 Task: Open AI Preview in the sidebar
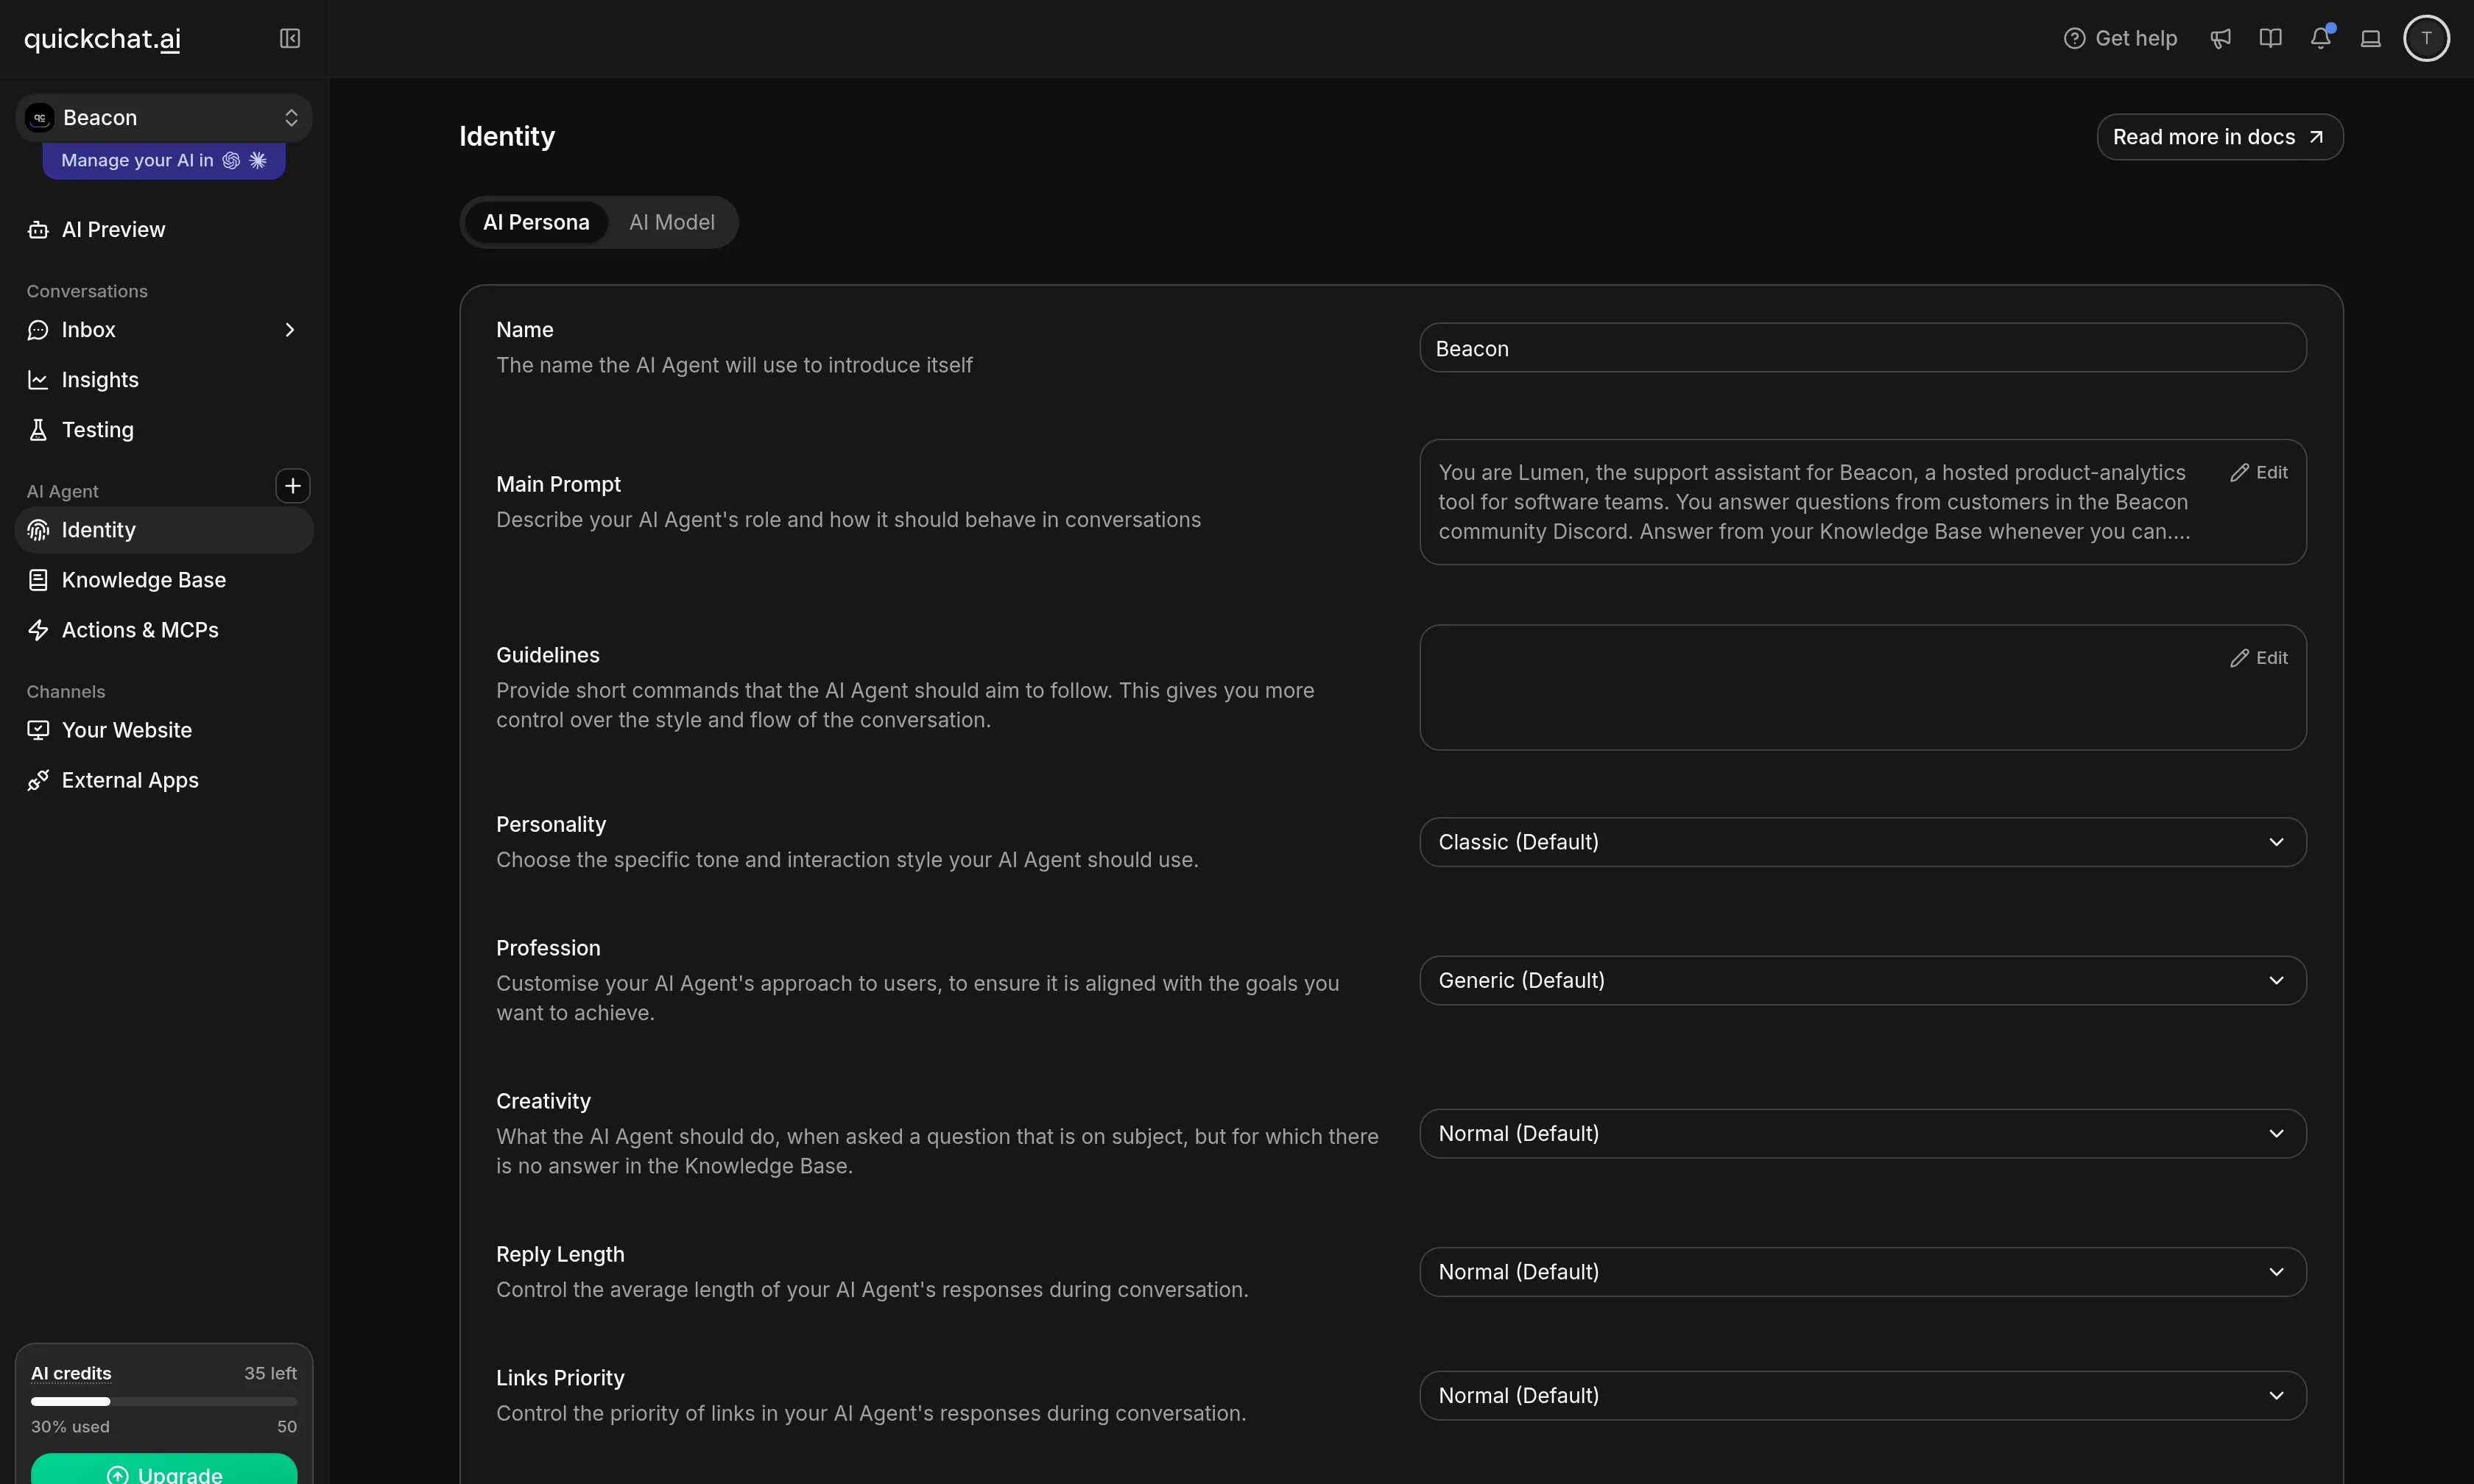click(164, 230)
